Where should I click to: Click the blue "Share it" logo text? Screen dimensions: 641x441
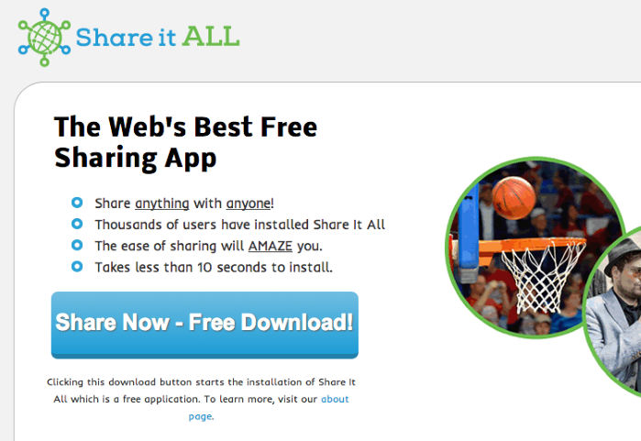126,38
